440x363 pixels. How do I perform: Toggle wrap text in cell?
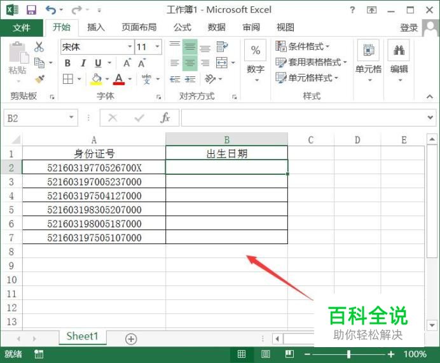[x=222, y=46]
